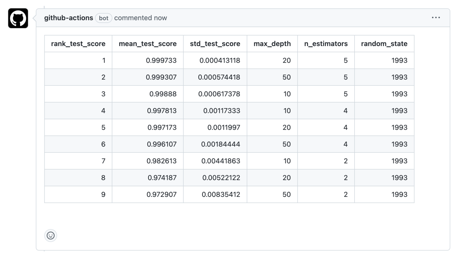Click the GitHub Octocat avatar icon

coord(18,18)
